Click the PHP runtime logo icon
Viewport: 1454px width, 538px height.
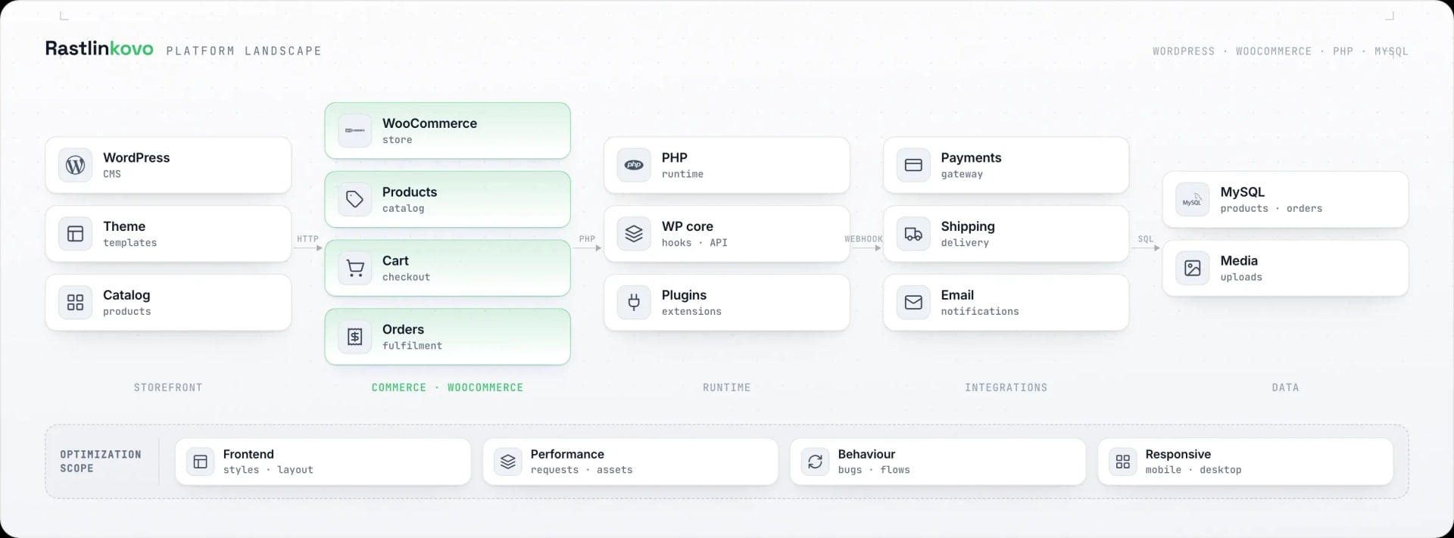634,165
